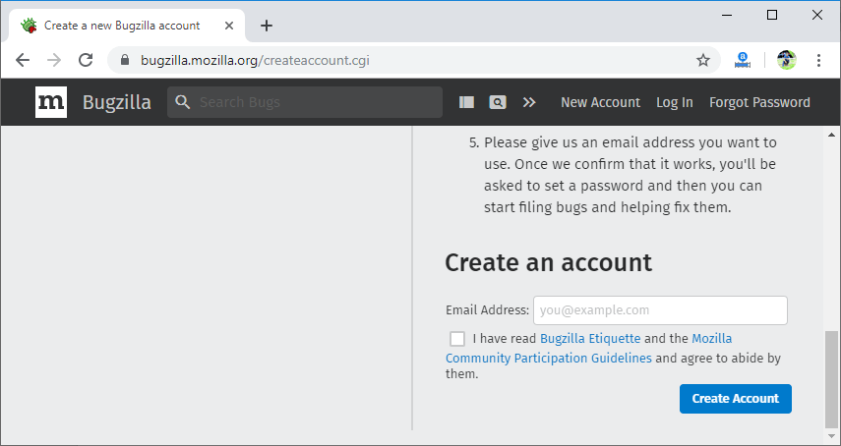
Task: Click the page scrollbar down arrow
Action: (x=832, y=437)
